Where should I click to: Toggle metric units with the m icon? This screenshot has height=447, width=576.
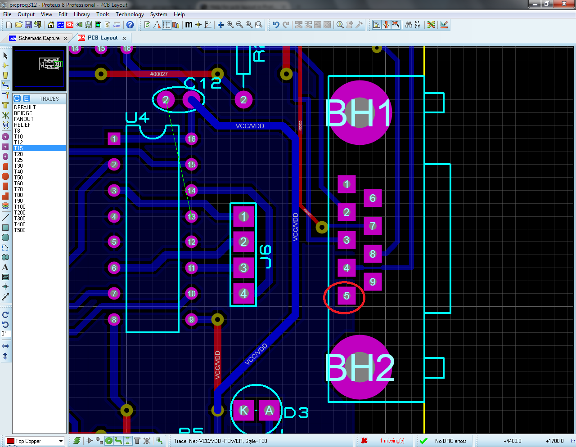[x=188, y=25]
